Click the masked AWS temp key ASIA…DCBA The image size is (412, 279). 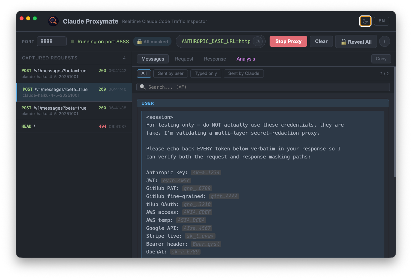pos(191,220)
